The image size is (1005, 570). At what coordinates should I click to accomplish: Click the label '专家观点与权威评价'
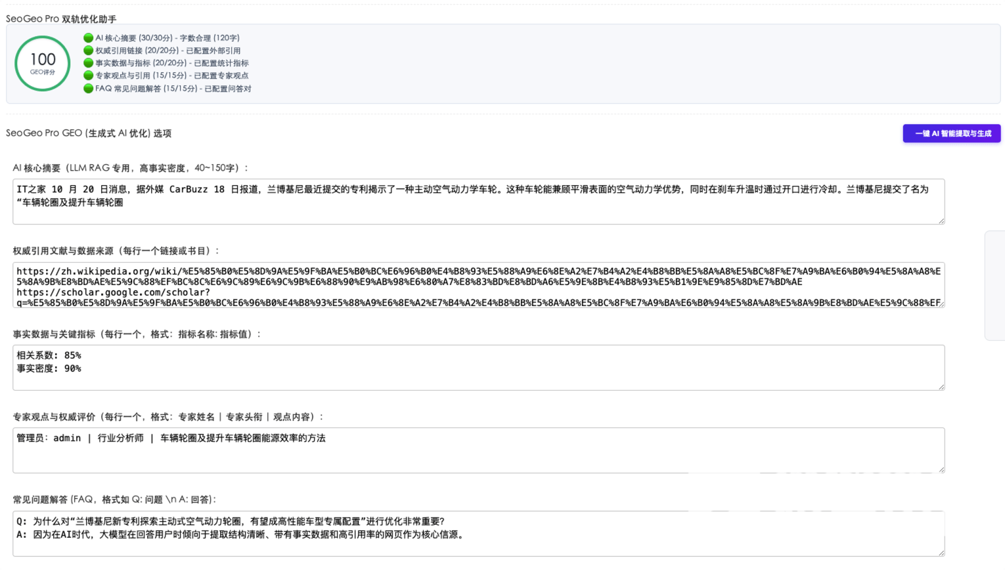click(54, 417)
